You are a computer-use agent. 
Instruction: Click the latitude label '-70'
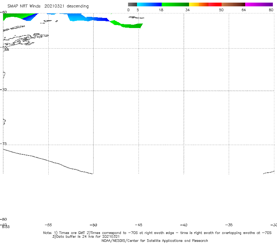[x=3, y=90]
